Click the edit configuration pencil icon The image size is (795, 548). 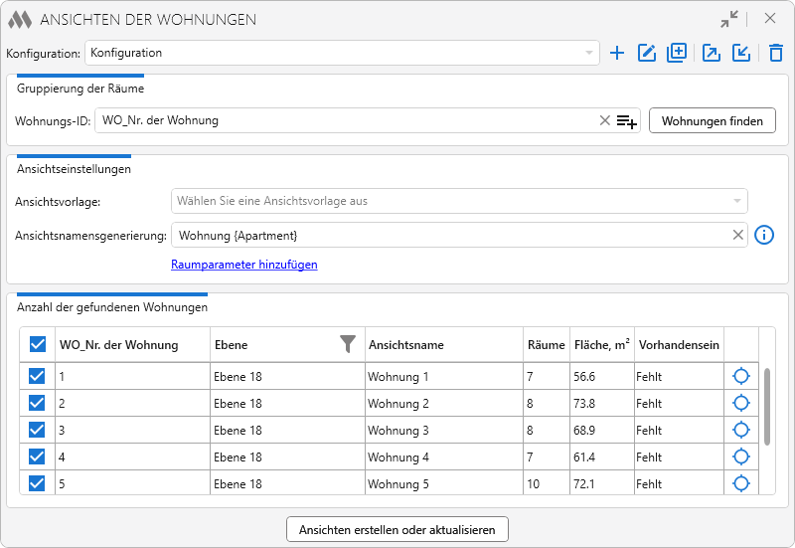pos(647,53)
